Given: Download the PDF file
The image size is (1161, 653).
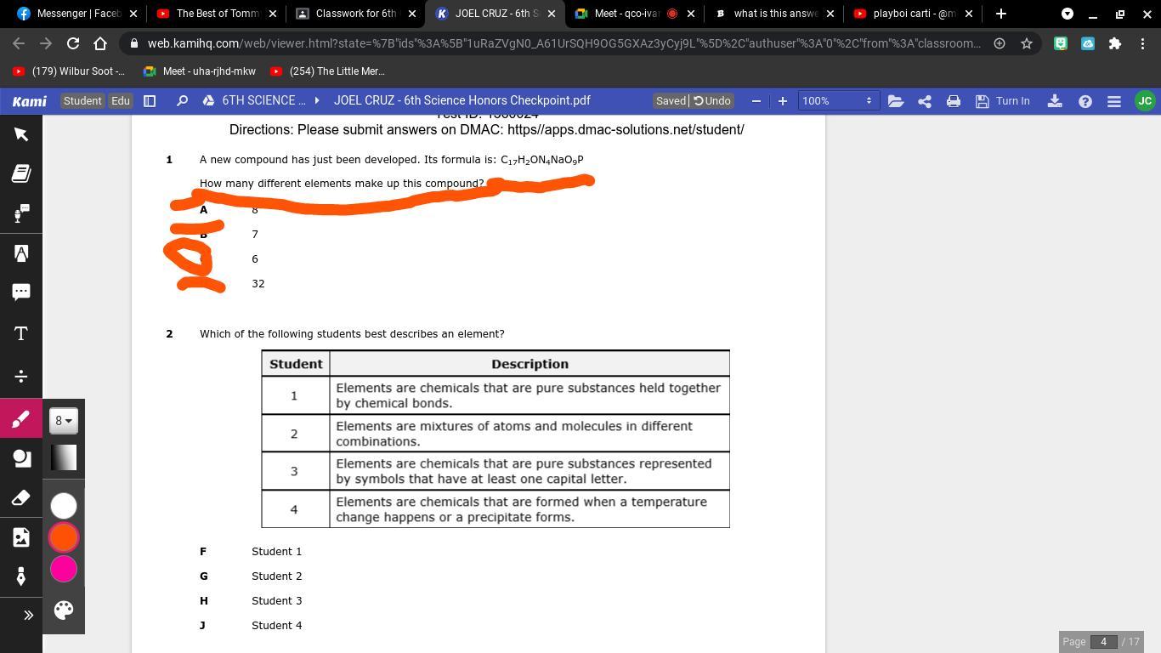Looking at the screenshot, I should point(1055,100).
